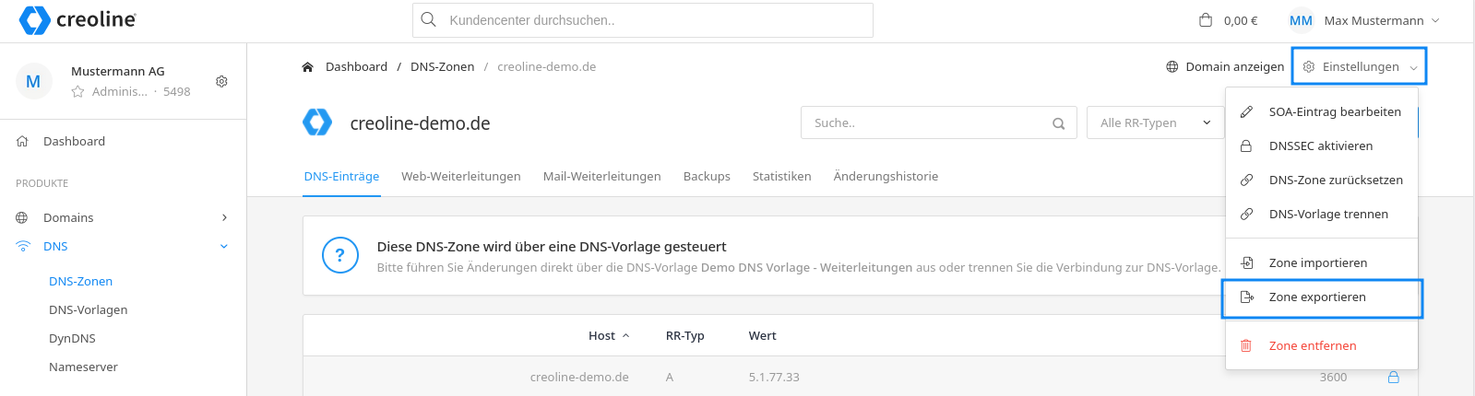The image size is (1475, 396).
Task: Click the 3600 TTL value
Action: pos(1333,377)
